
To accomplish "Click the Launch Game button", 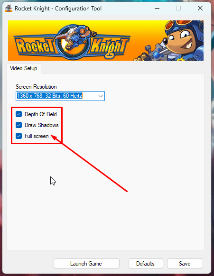I will click(x=86, y=264).
